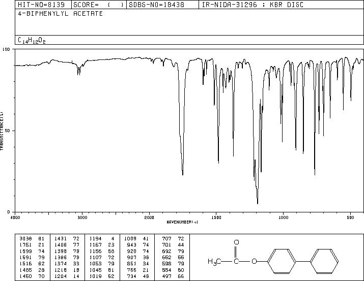Click the 1053 entry in the peak table
Viewport: 364px width, 281px height.
[x=102, y=264]
